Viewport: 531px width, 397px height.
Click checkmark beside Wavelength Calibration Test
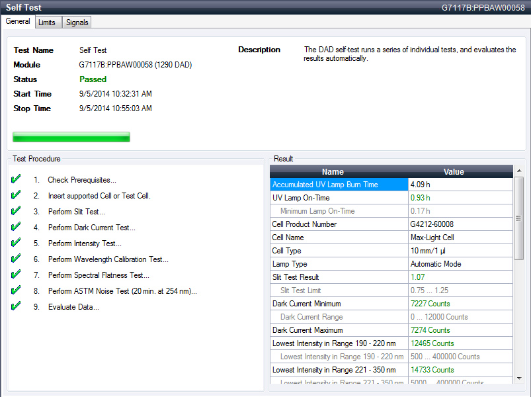click(x=17, y=259)
